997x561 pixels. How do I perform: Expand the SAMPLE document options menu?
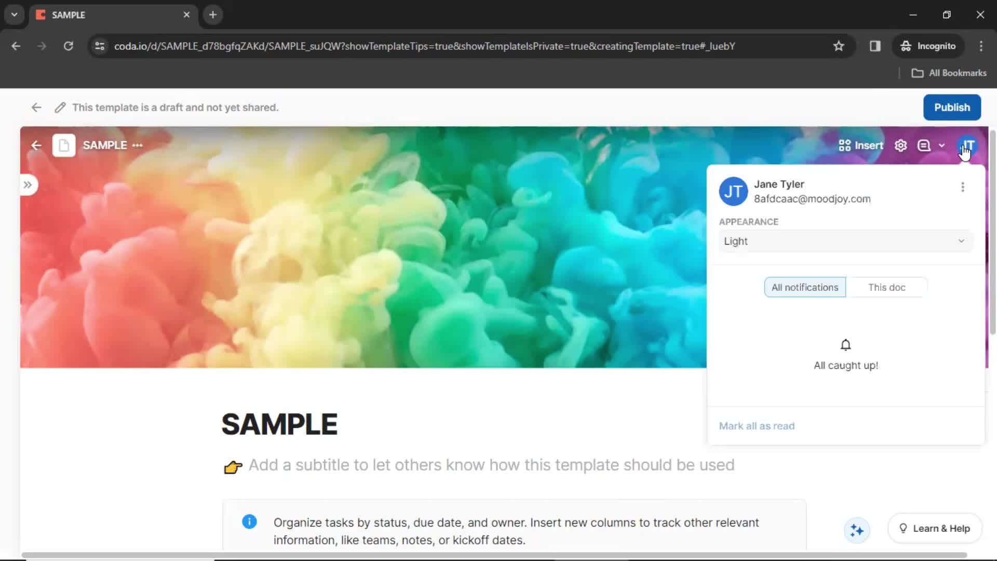(x=137, y=145)
